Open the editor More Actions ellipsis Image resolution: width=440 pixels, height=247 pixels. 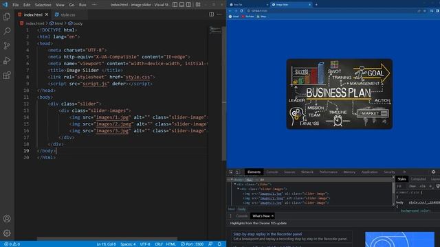point(219,14)
